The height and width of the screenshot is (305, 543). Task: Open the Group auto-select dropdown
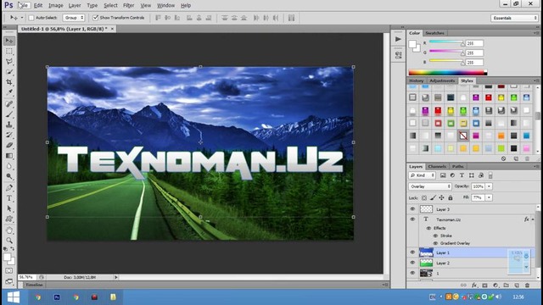pos(74,18)
